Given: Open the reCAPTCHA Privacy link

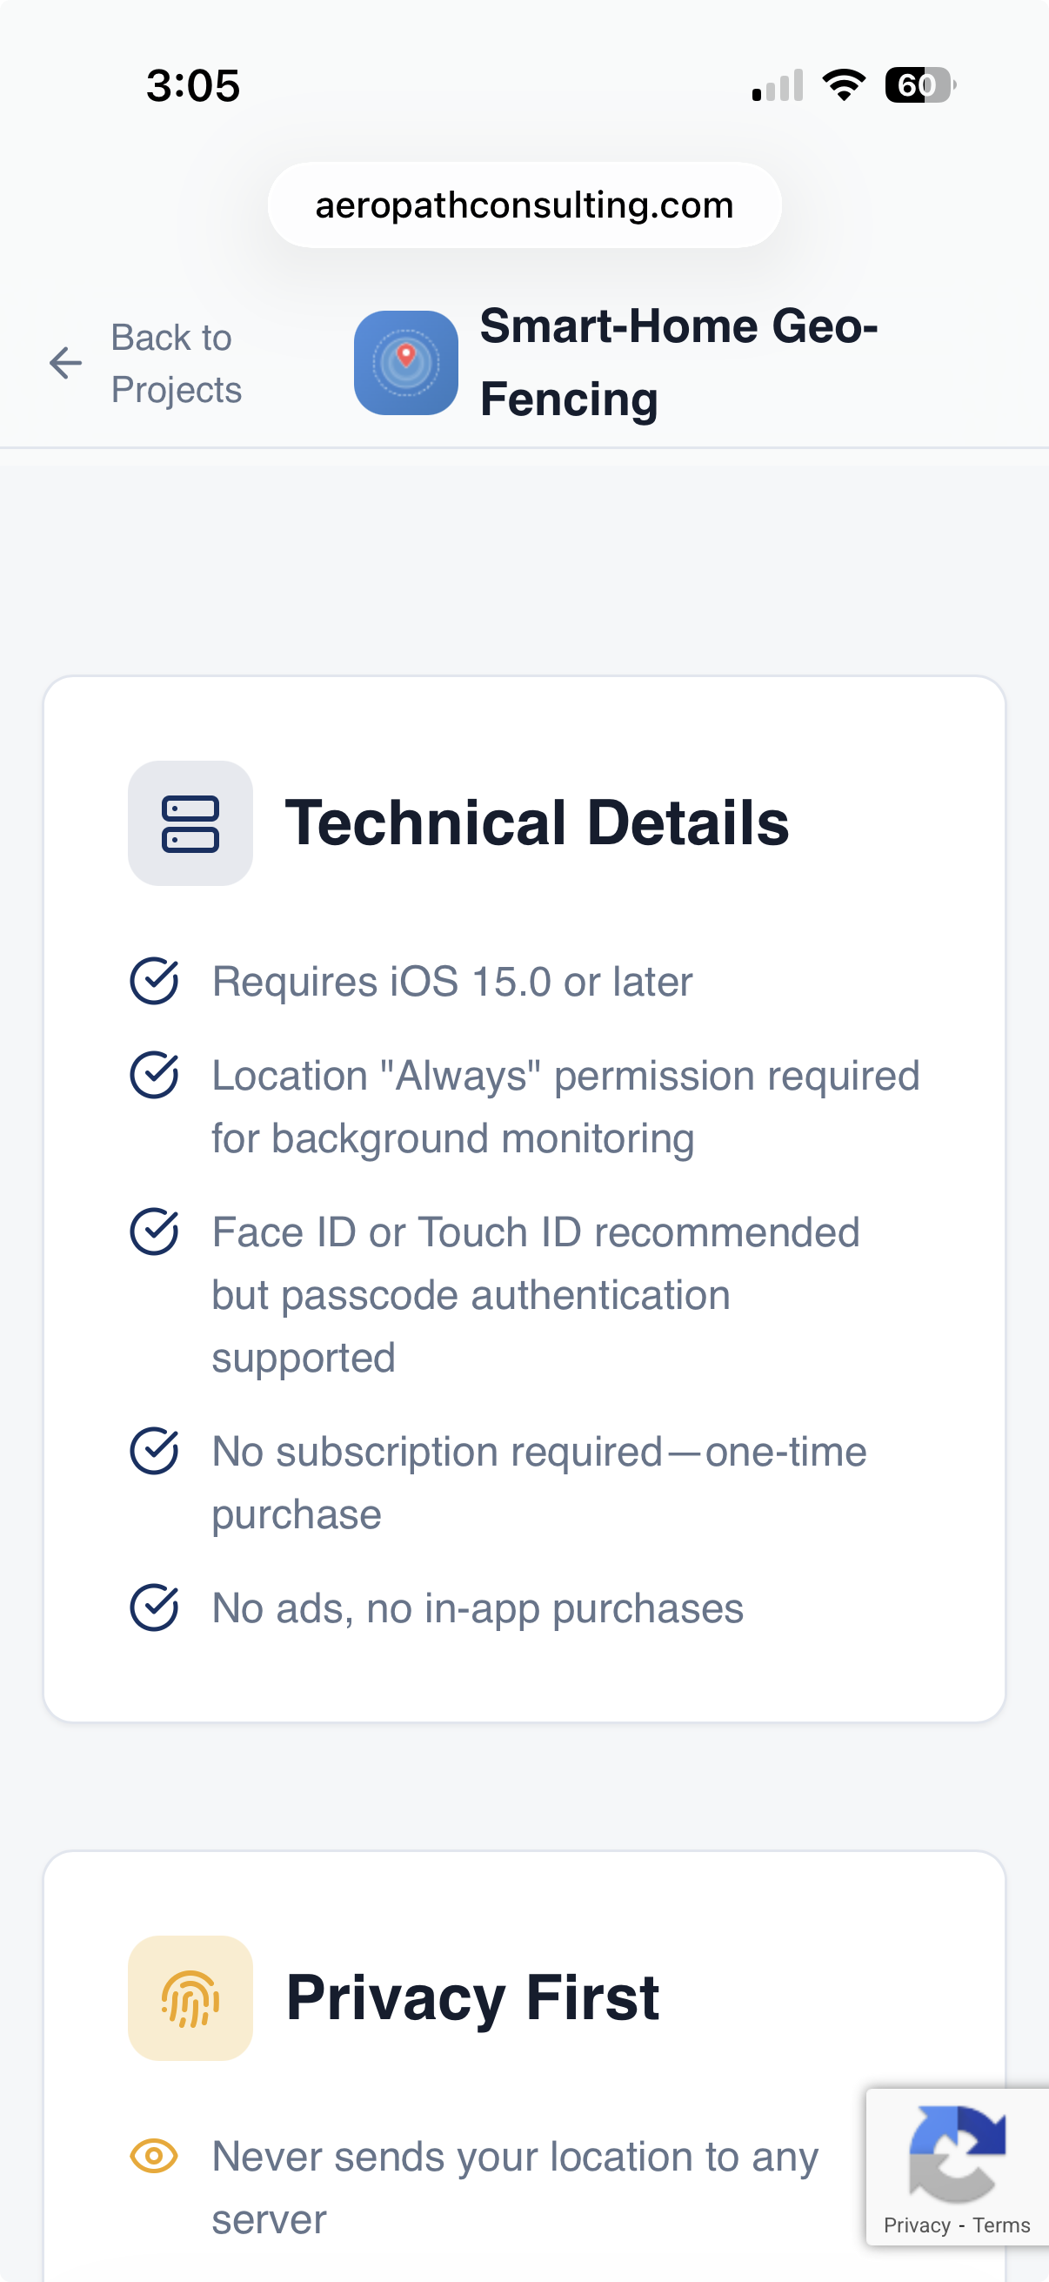Looking at the screenshot, I should 916,2225.
